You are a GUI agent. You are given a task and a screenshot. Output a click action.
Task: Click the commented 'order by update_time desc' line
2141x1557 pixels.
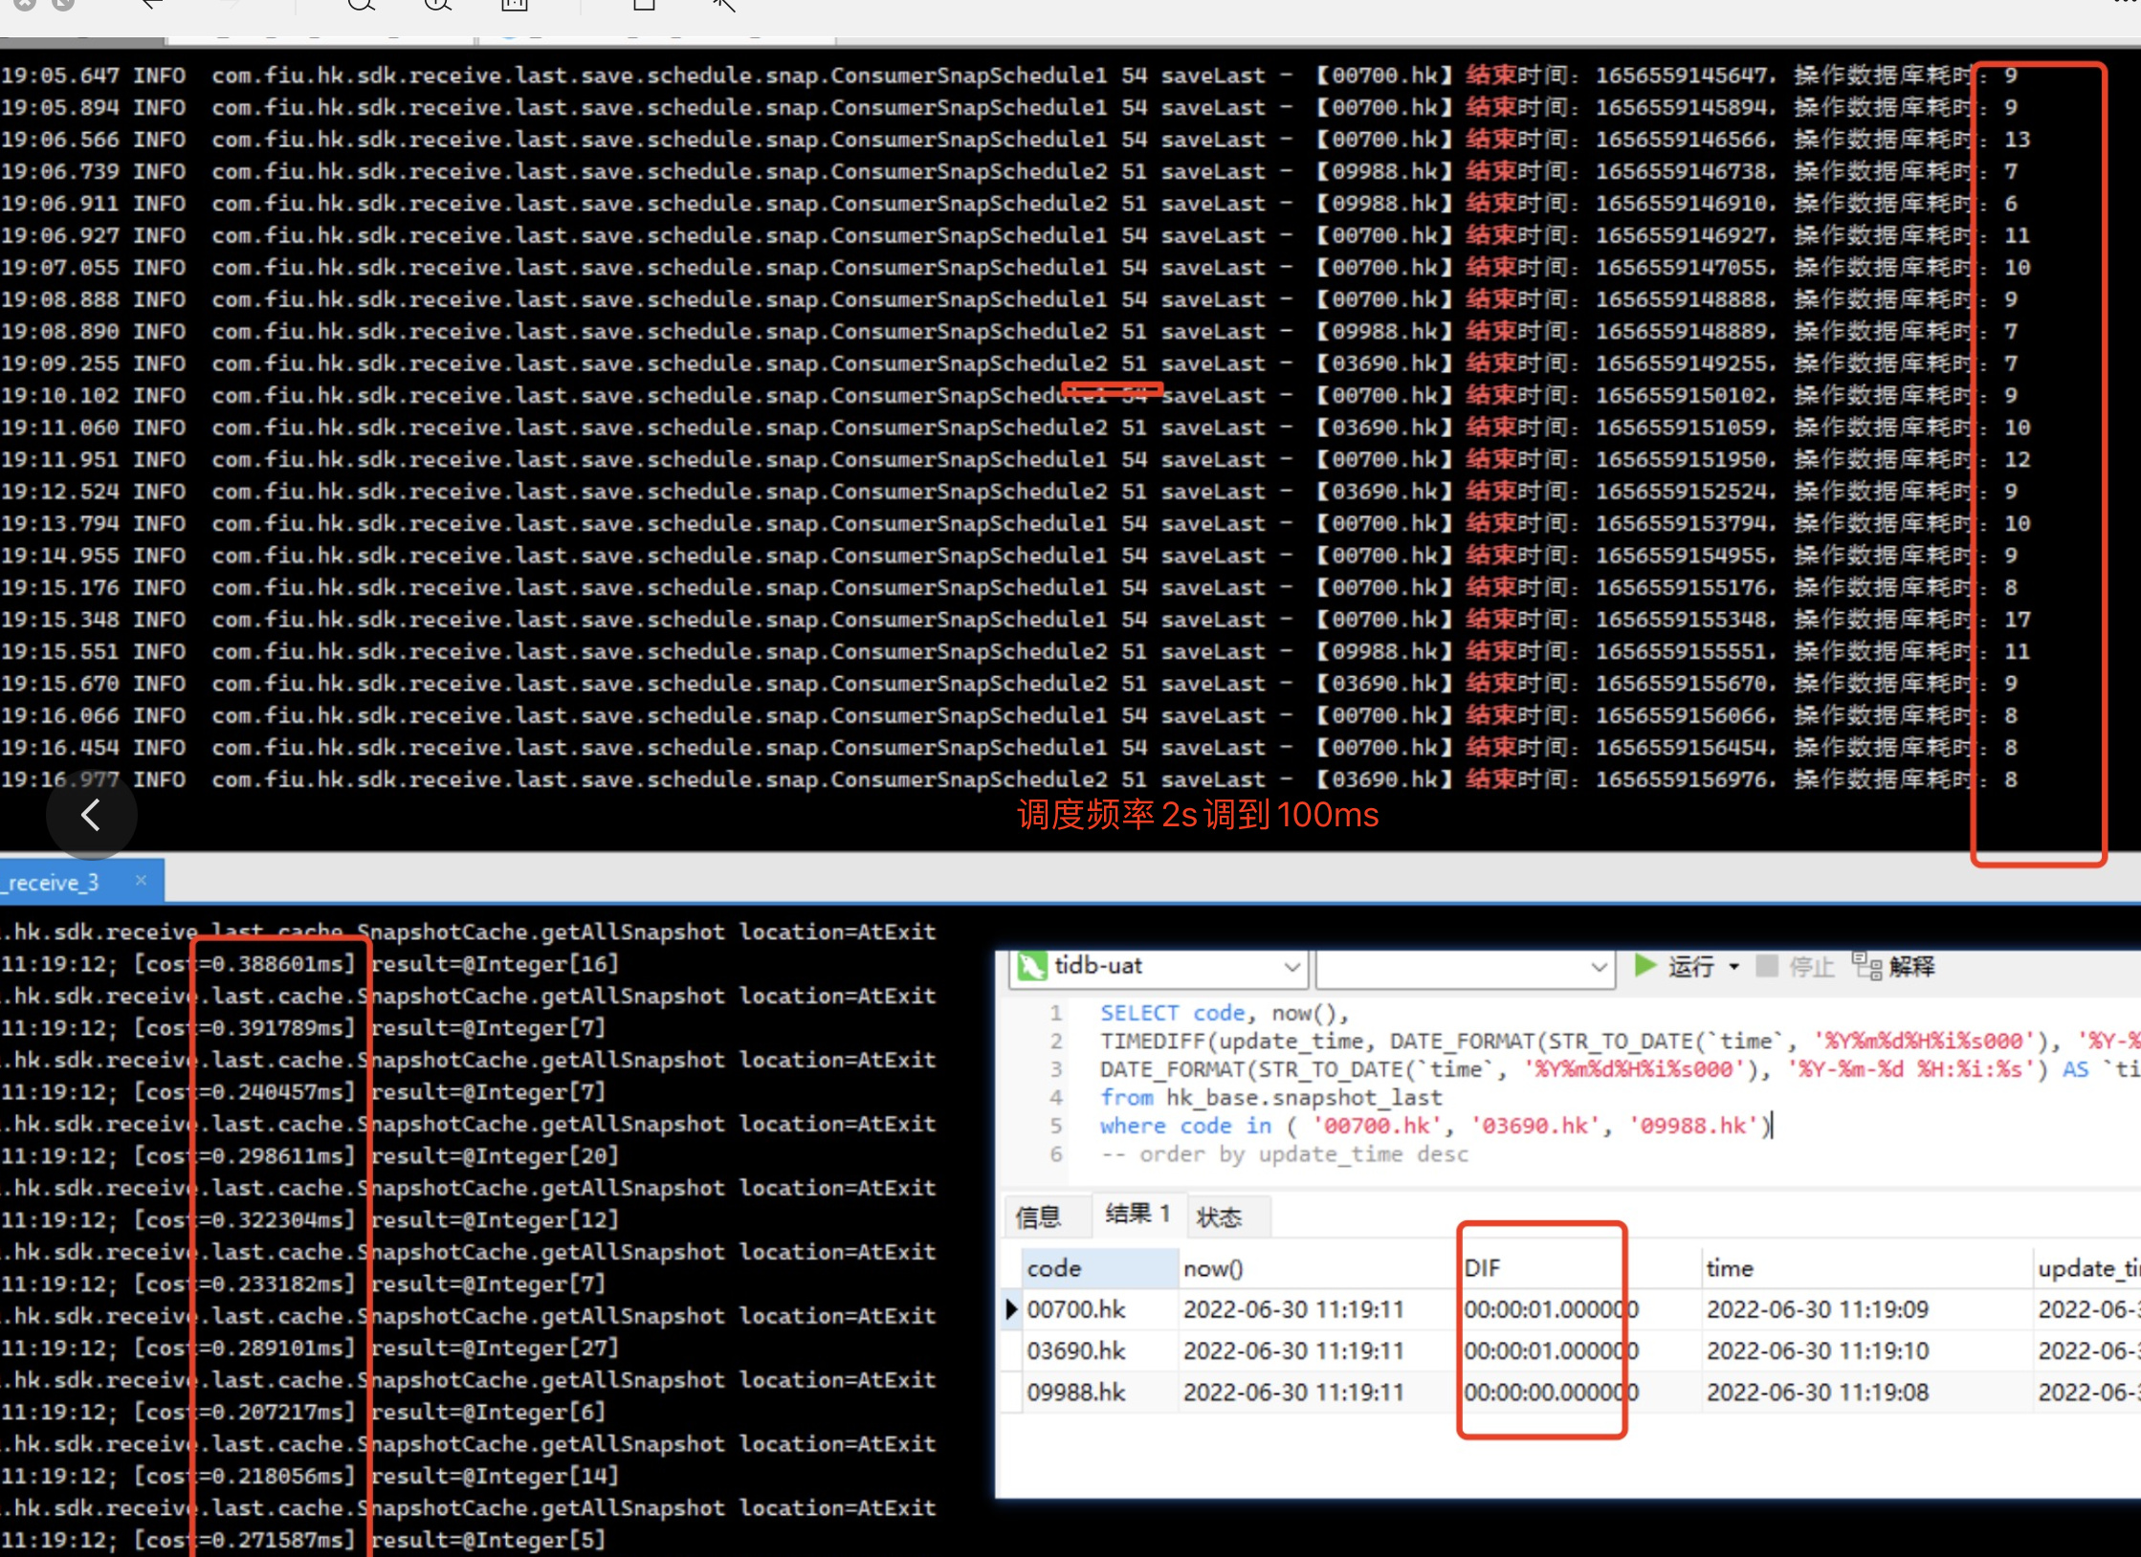[1284, 1154]
